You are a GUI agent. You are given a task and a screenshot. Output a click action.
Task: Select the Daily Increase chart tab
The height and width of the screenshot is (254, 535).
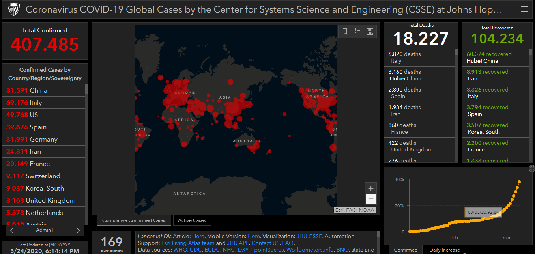click(445, 250)
